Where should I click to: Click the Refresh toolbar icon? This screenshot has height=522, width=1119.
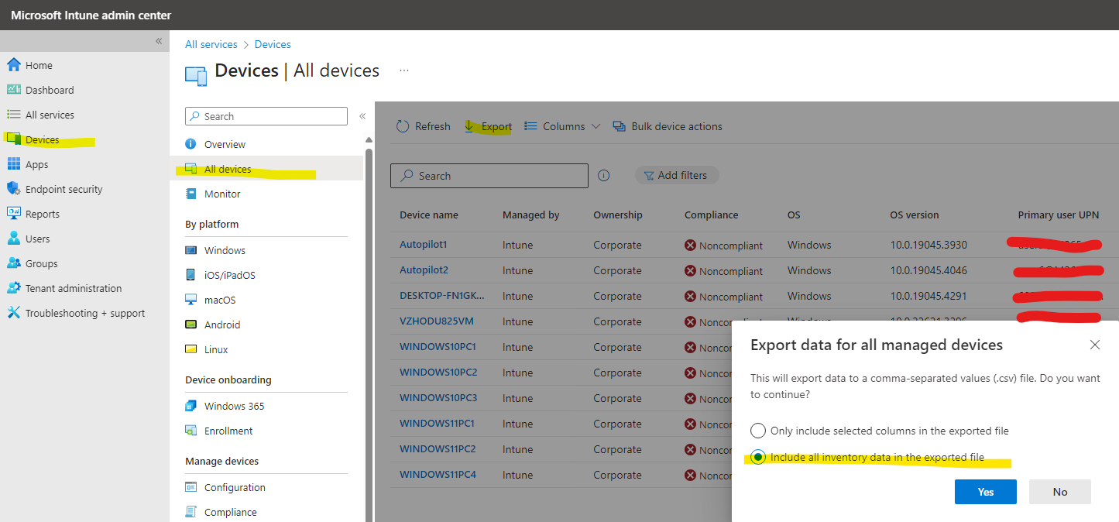403,126
